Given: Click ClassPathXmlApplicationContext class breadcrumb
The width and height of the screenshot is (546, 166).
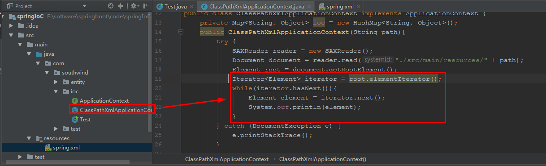Looking at the screenshot, I should pyautogui.click(x=227, y=159).
